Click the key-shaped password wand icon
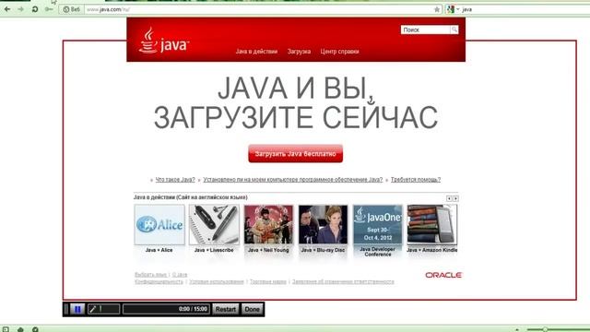 pos(49,9)
